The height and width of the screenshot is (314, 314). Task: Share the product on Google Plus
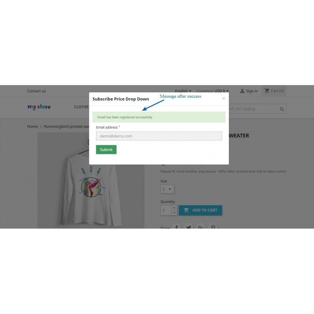point(201,227)
